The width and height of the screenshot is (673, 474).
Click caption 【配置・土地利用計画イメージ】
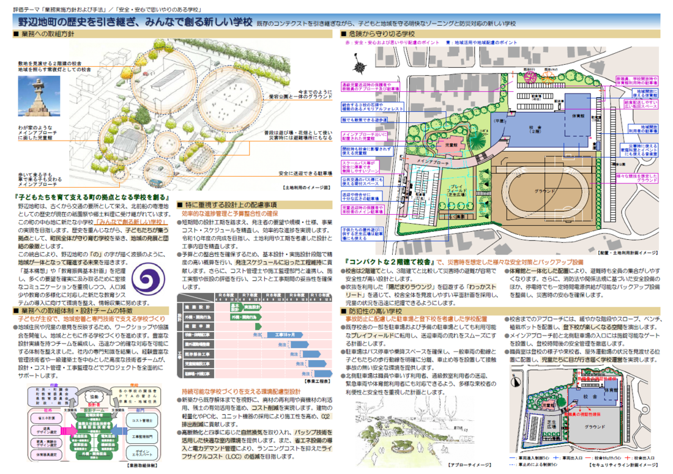tap(628, 253)
